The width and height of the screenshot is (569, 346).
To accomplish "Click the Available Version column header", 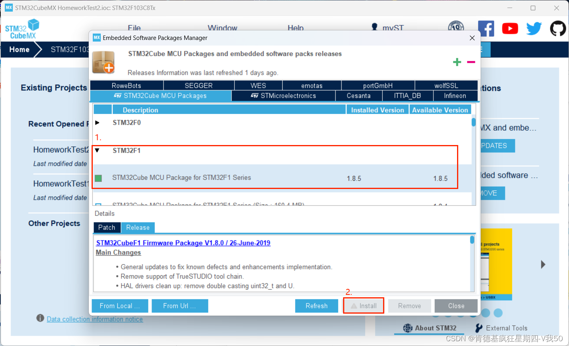I will point(440,110).
